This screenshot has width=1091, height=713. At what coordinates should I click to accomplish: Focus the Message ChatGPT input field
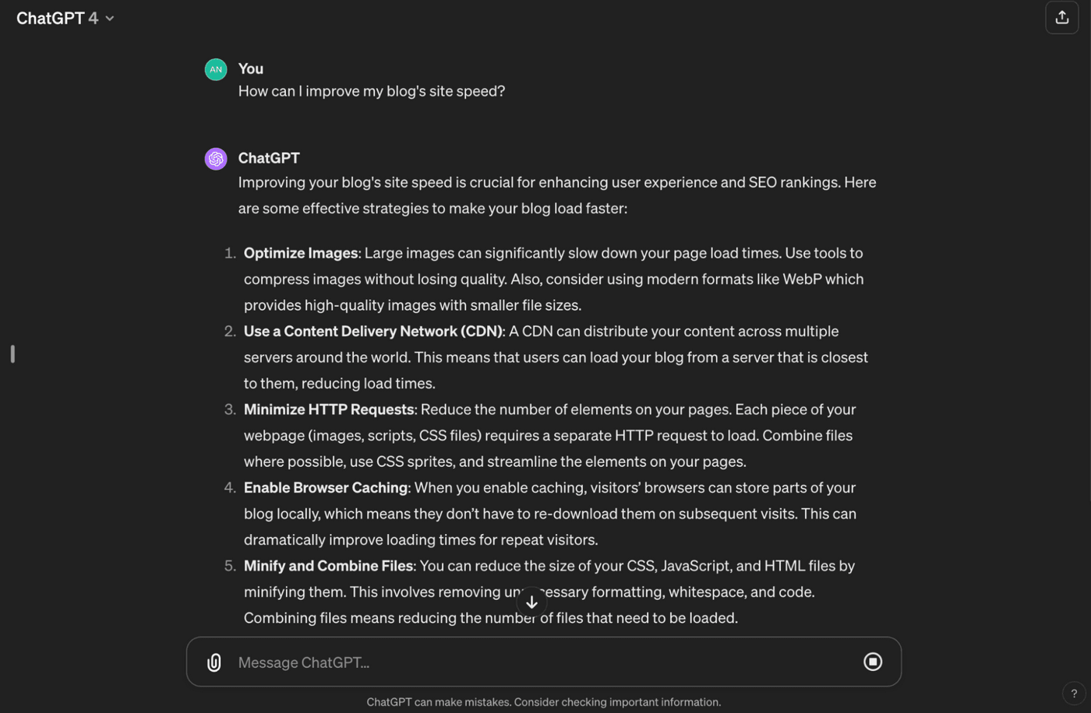pyautogui.click(x=468, y=662)
